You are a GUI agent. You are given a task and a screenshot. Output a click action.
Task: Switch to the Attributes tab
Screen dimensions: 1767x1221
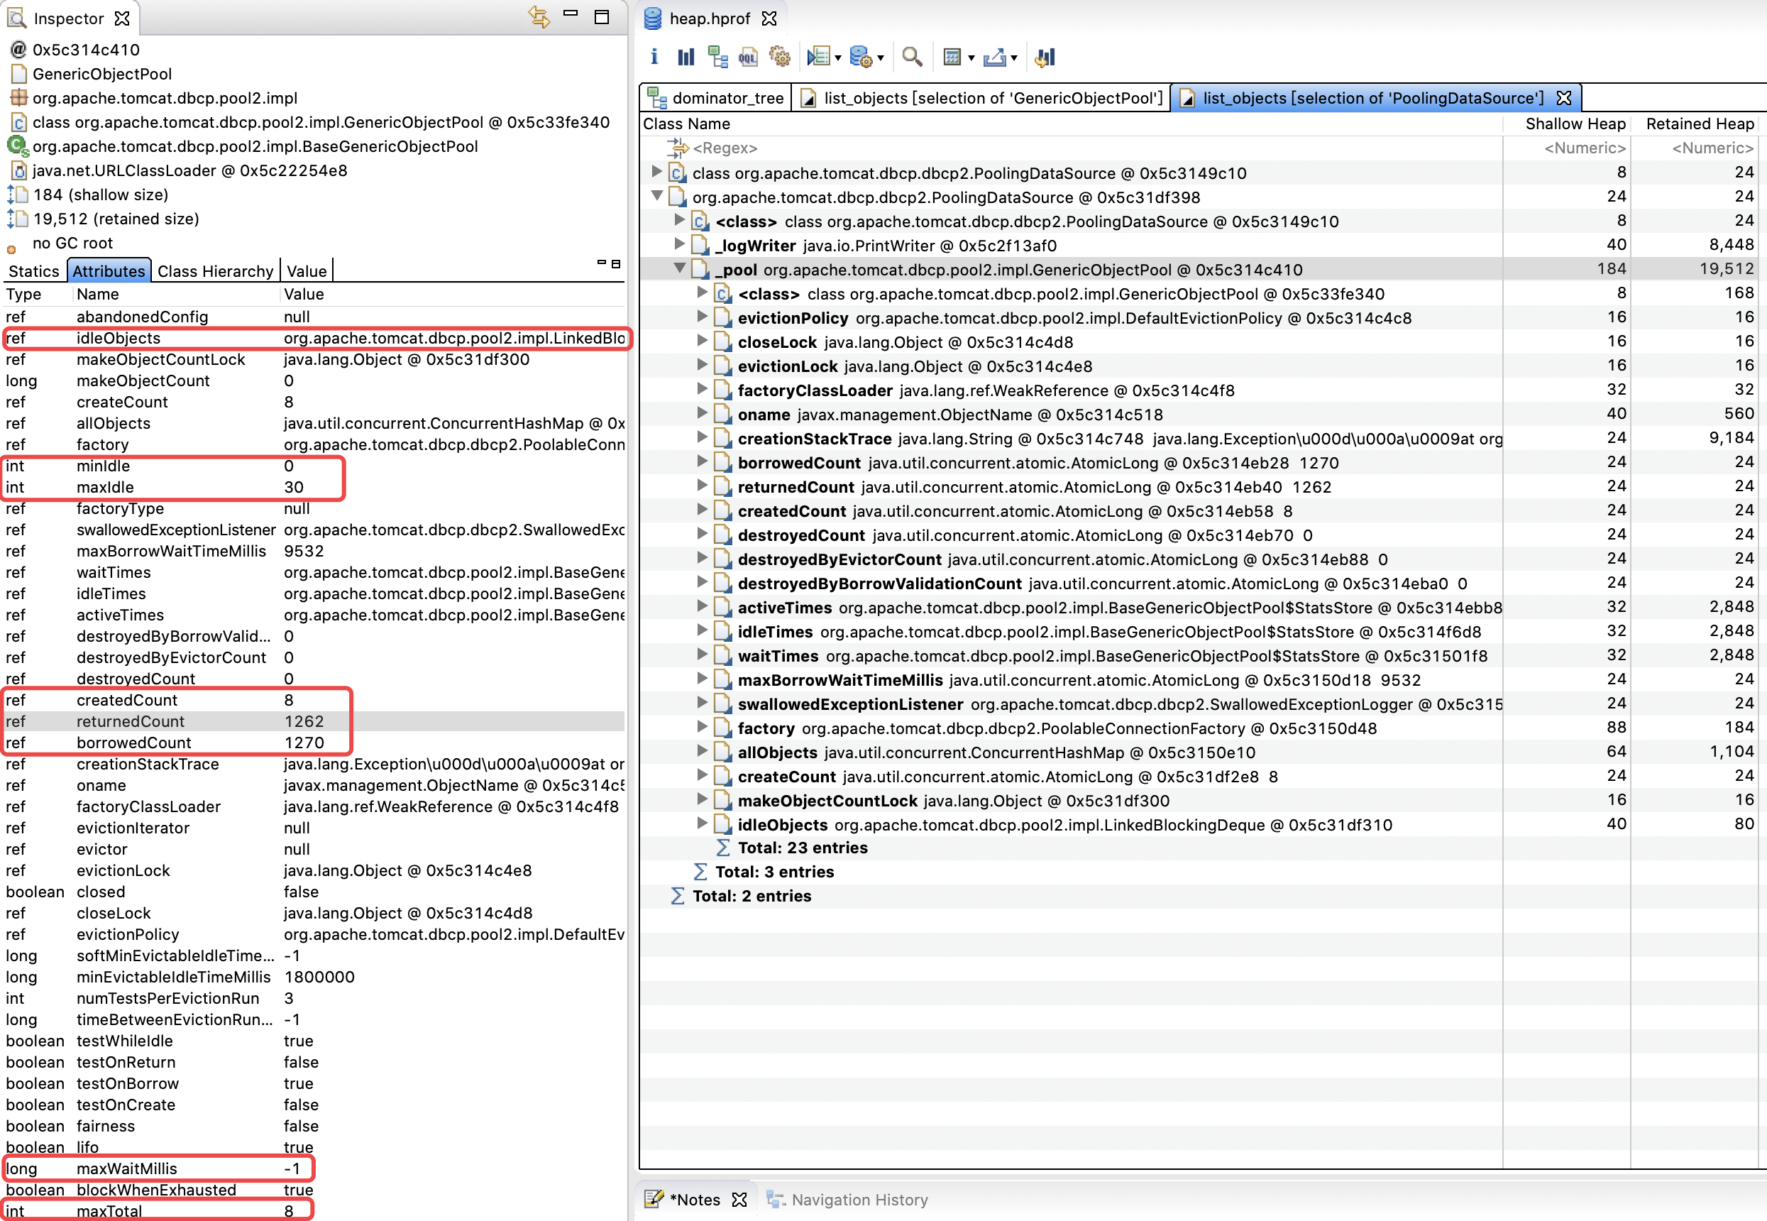click(x=109, y=271)
